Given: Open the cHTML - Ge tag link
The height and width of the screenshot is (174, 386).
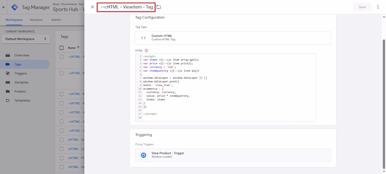Looking at the screenshot, I should 76,140.
